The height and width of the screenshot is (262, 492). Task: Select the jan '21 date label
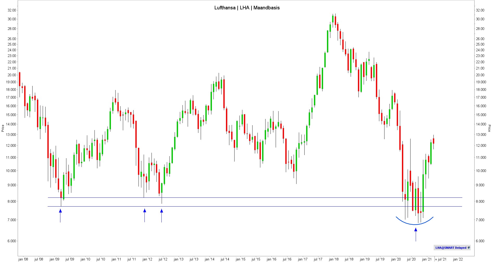(427, 259)
